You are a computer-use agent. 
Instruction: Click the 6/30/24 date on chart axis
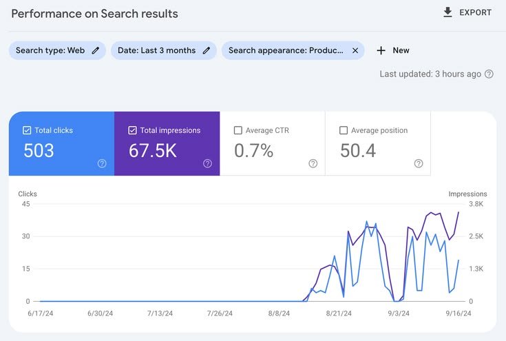click(x=100, y=313)
